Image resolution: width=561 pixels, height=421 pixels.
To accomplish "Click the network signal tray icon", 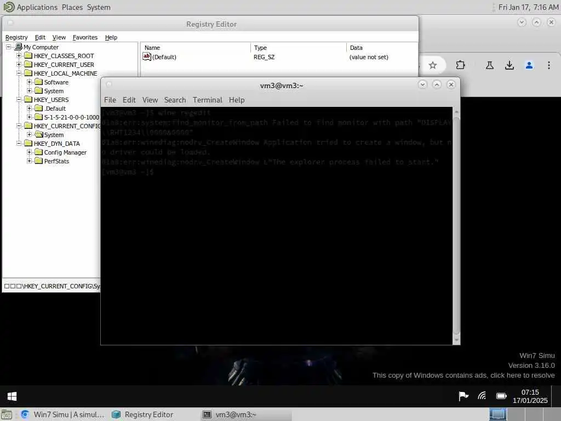I will coord(482,396).
